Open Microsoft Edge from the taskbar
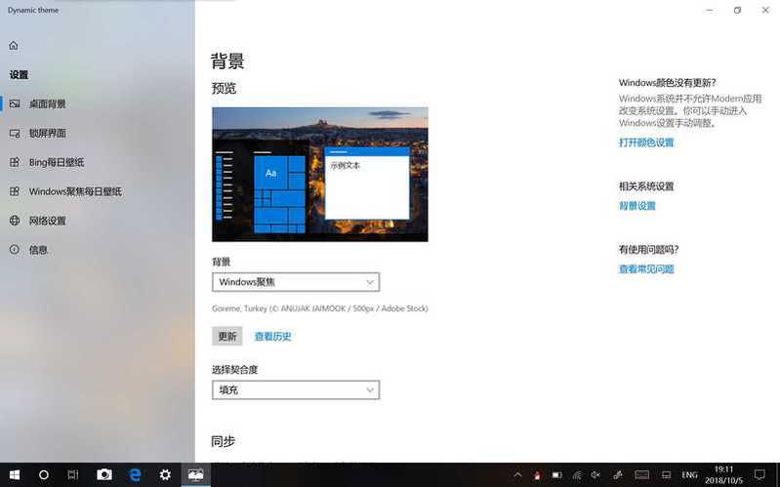This screenshot has width=780, height=487. click(136, 474)
